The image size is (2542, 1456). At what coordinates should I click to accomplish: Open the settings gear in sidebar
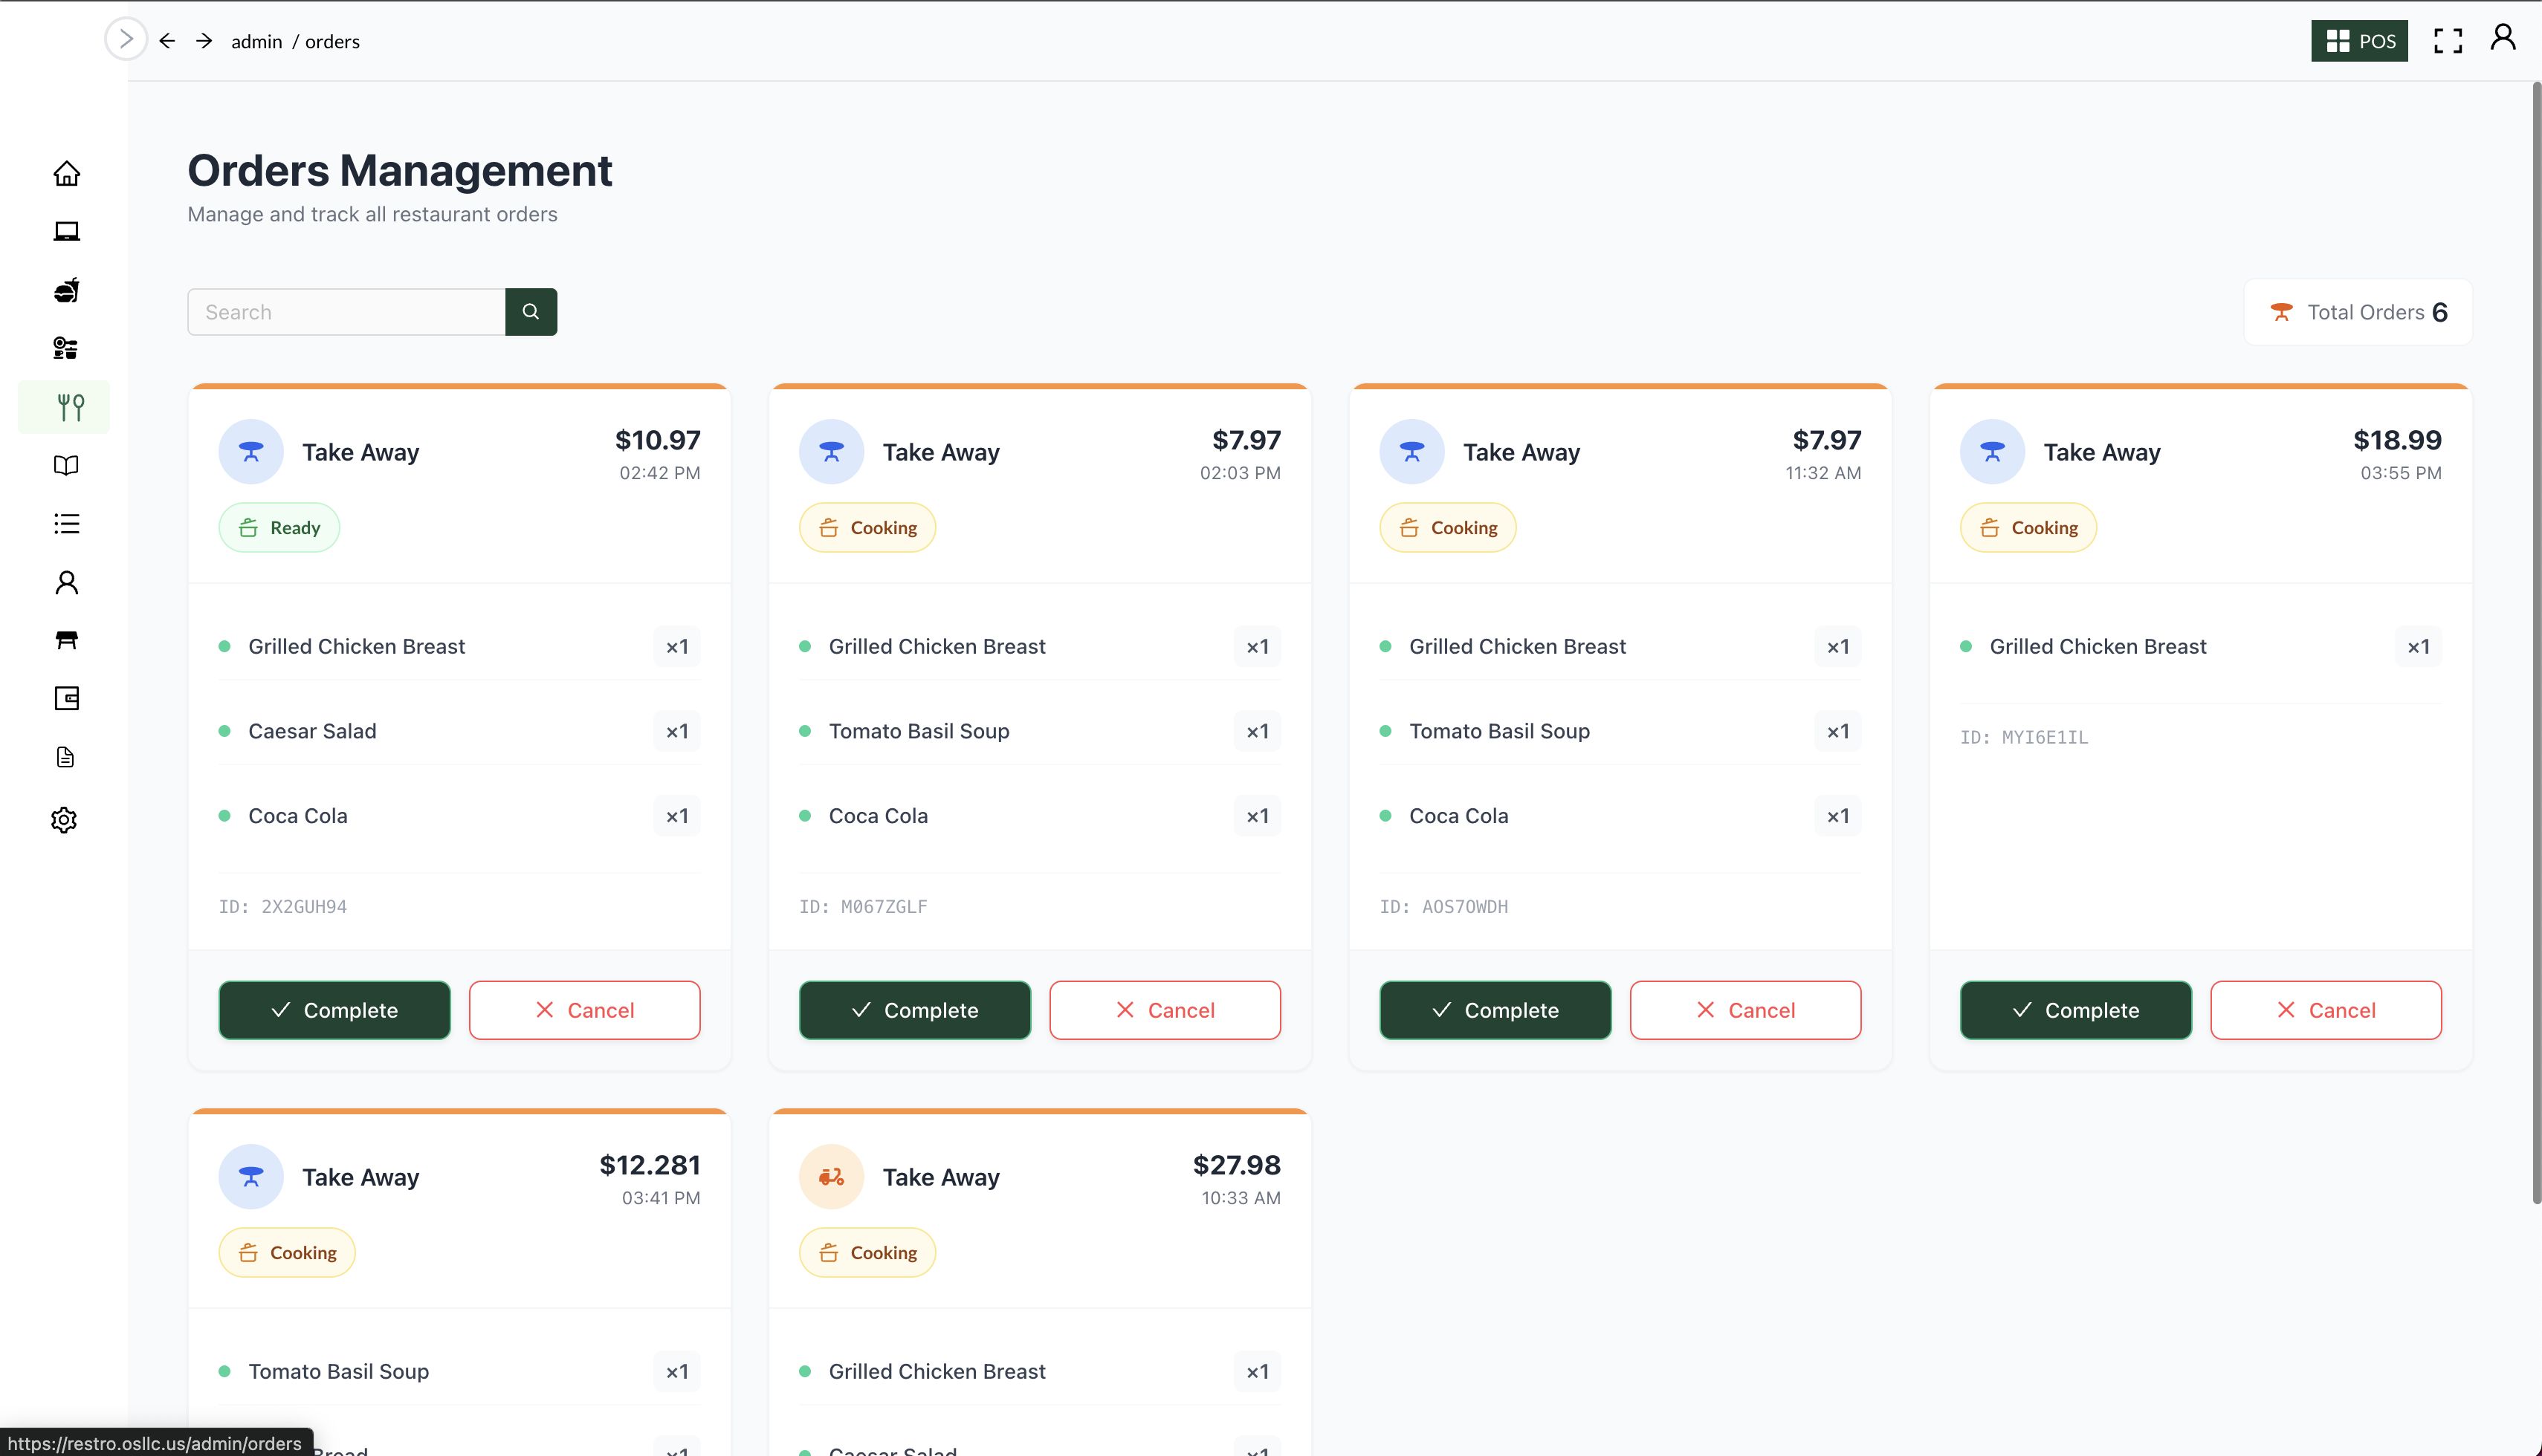click(64, 820)
